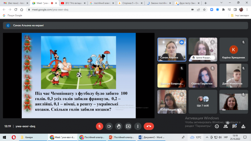This screenshot has height=141, width=251.
Task: Click the shared presentation slide
Action: pyautogui.click(x=79, y=76)
